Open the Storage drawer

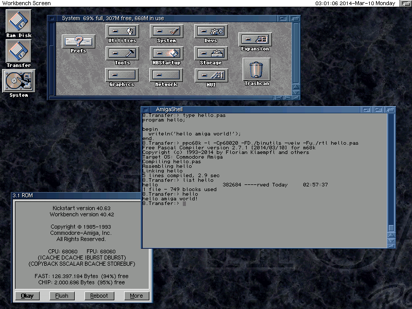coord(211,56)
